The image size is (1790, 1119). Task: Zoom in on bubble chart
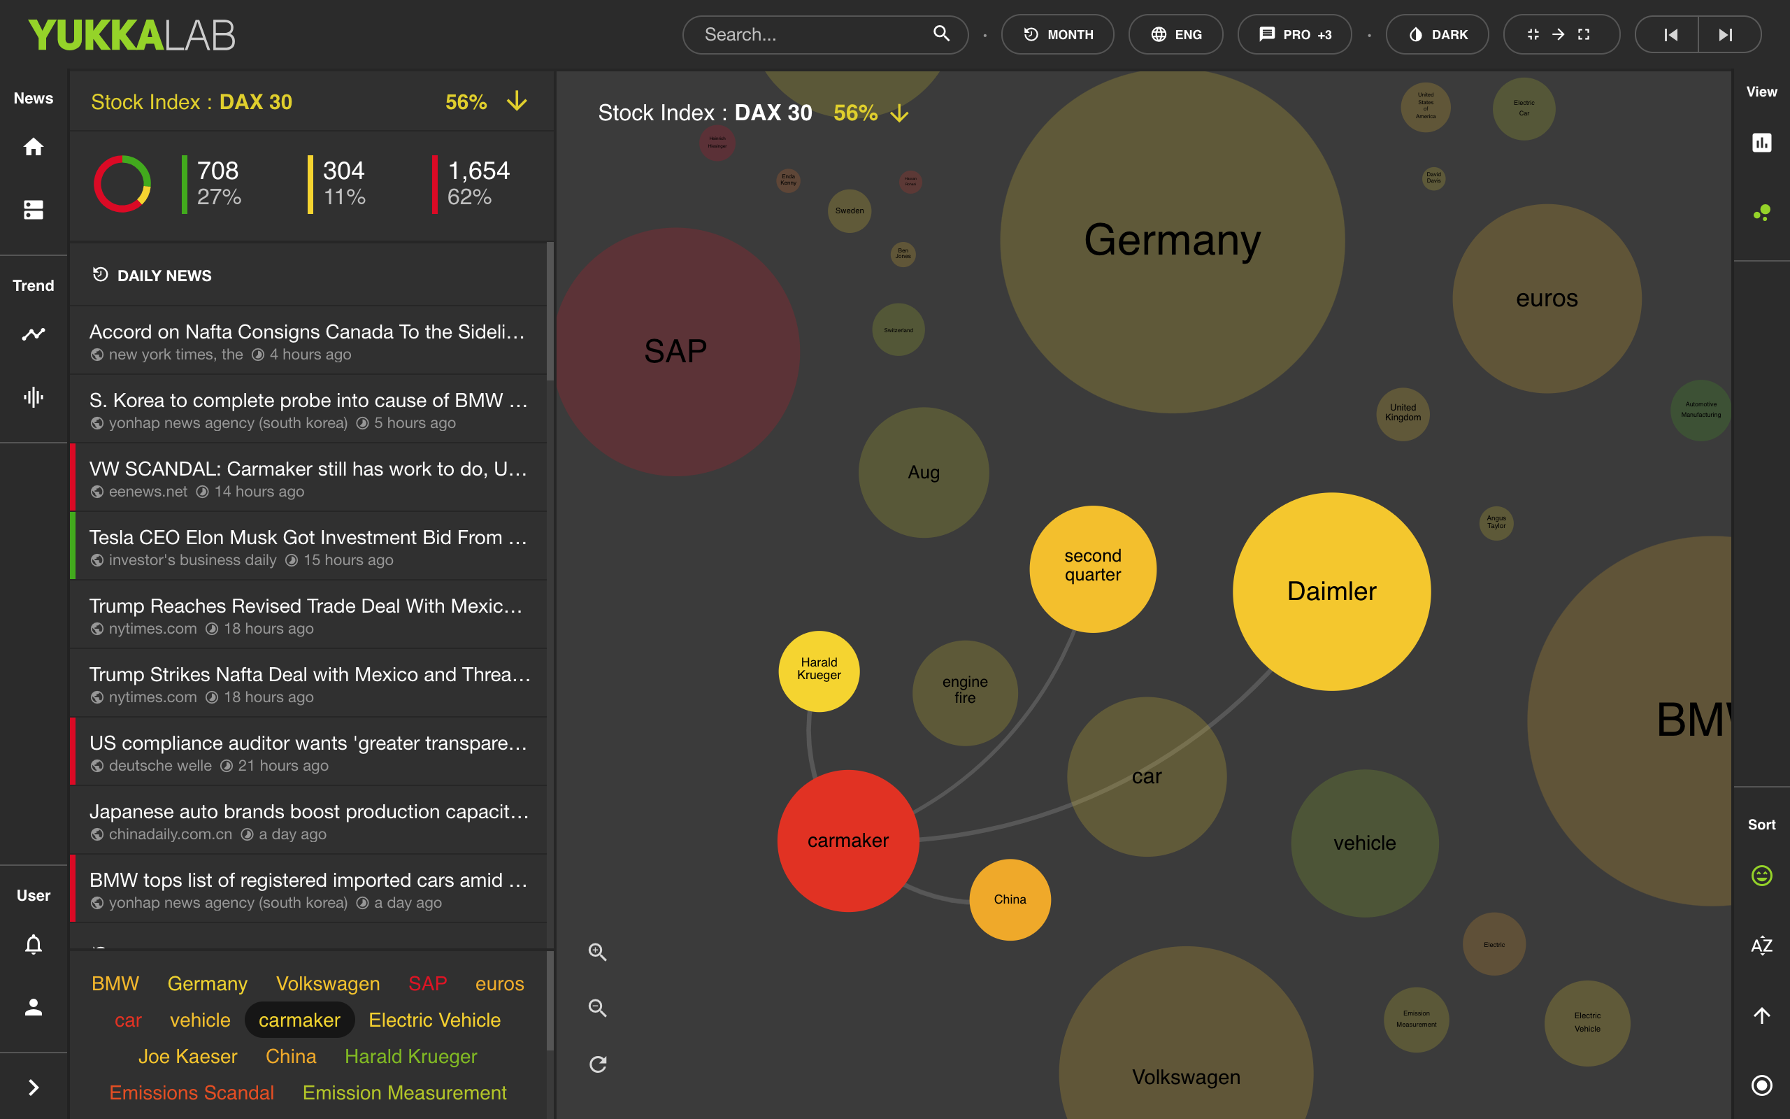pos(598,952)
